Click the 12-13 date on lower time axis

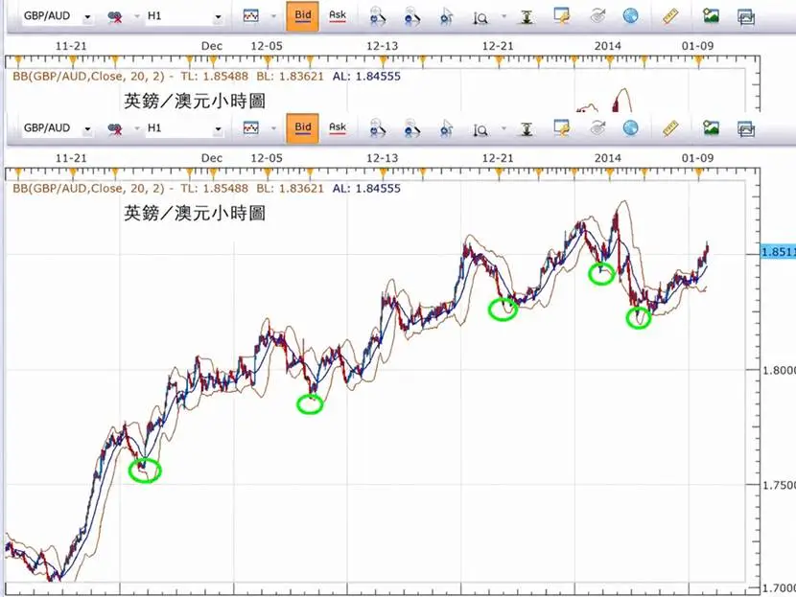click(x=383, y=158)
